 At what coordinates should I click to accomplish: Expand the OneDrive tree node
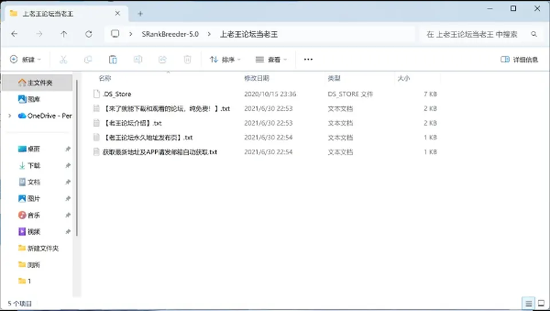click(10, 115)
